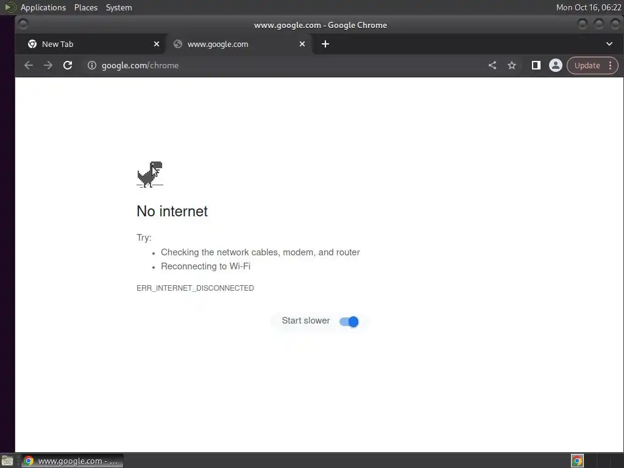The width and height of the screenshot is (624, 468).
Task: Close the New Tab tab
Action: point(157,44)
